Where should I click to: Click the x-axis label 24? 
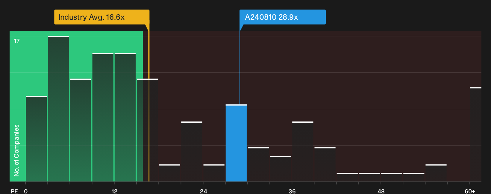tap(203, 191)
